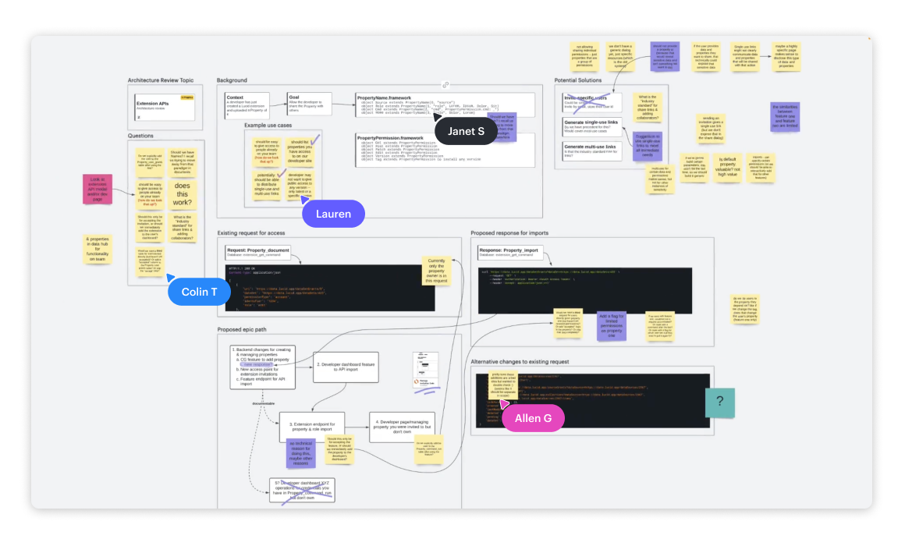Screen dimensions: 905x546
Task: Open the Extension APIs topic card
Action: pos(165,108)
